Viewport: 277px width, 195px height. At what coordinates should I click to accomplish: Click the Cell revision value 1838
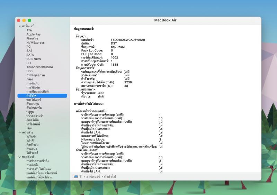(x=115, y=65)
